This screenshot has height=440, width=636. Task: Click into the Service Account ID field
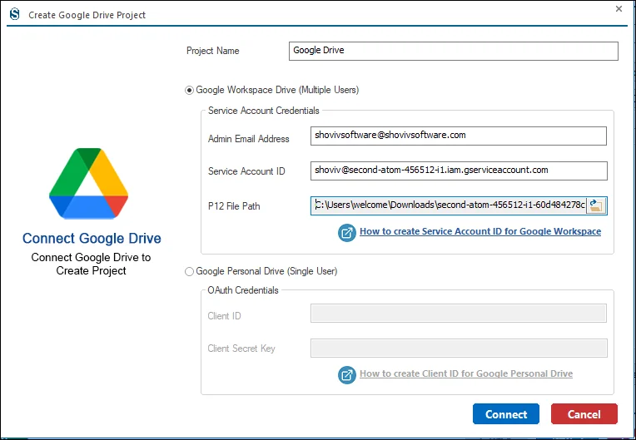(x=459, y=171)
